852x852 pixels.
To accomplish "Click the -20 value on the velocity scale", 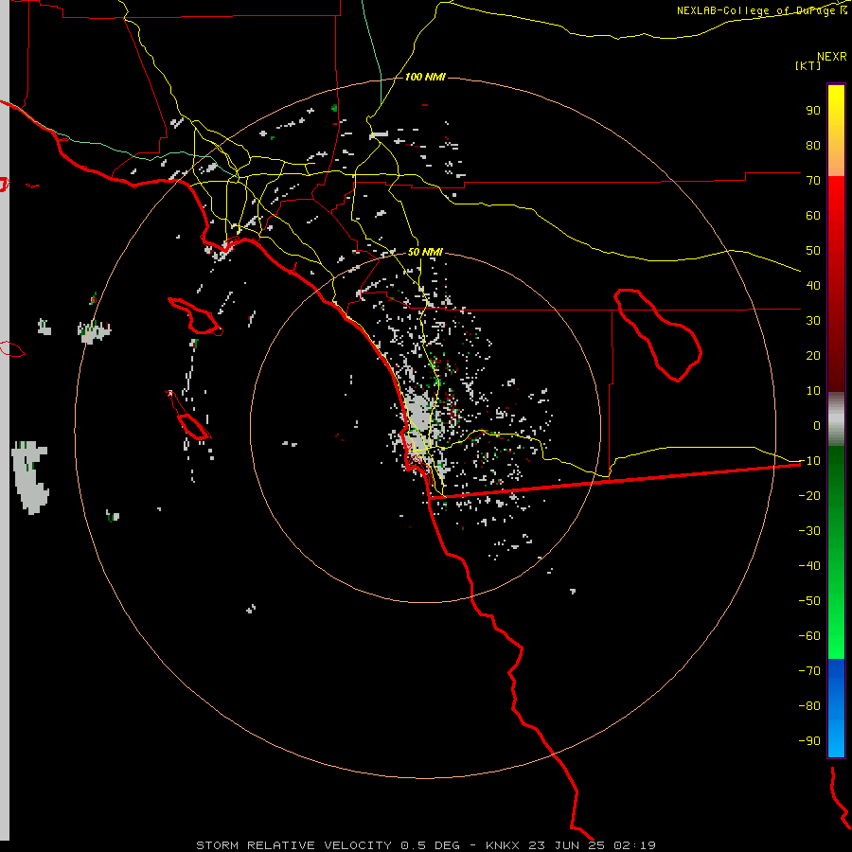I will pos(809,496).
